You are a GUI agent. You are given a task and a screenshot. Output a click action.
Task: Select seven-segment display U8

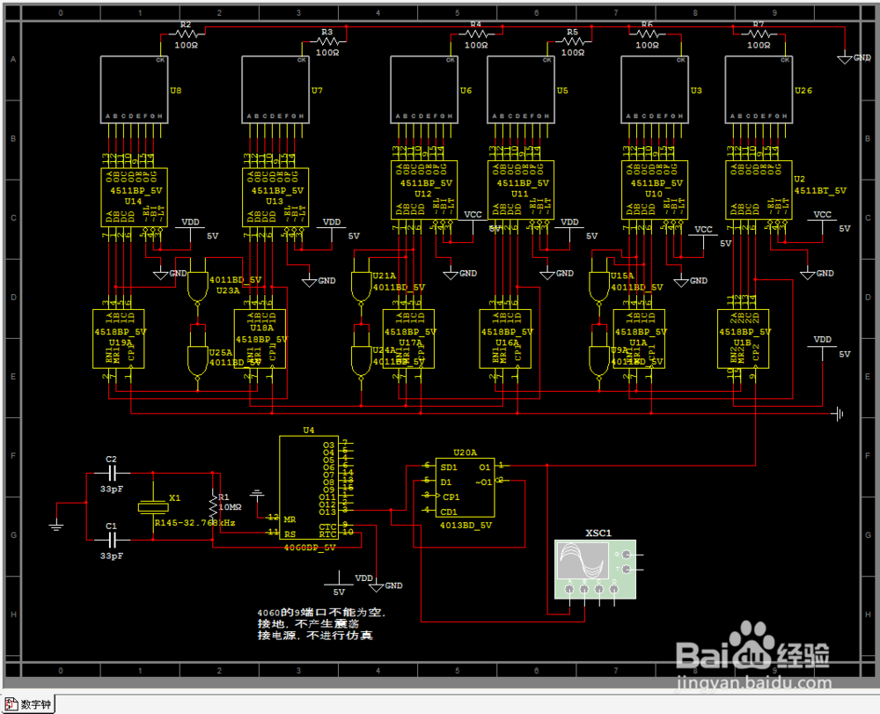pyautogui.click(x=134, y=89)
